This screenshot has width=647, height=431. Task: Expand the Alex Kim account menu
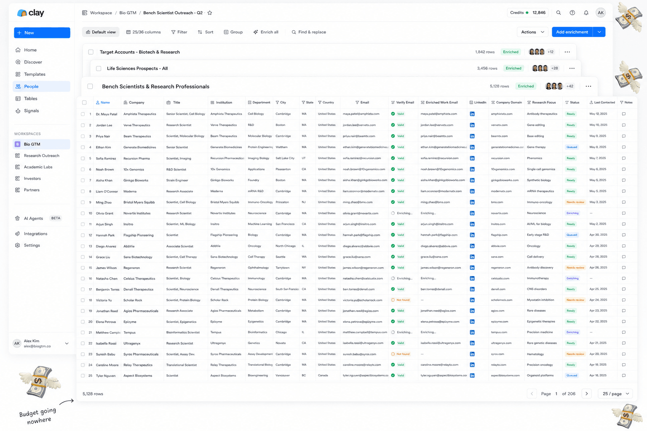tap(67, 343)
